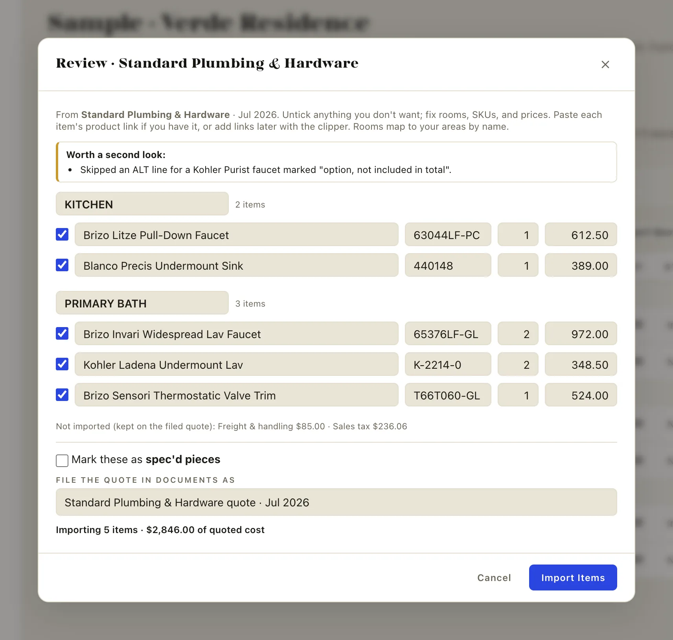Cancel the quote import

[x=494, y=577]
